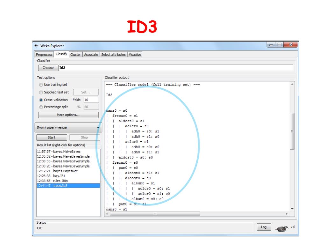Maximize the Weka Explorer window
Image resolution: width=326 pixels, height=245 pixels.
pos(279,45)
